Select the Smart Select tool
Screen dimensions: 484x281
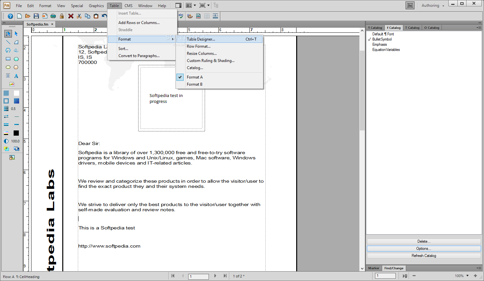(x=8, y=34)
